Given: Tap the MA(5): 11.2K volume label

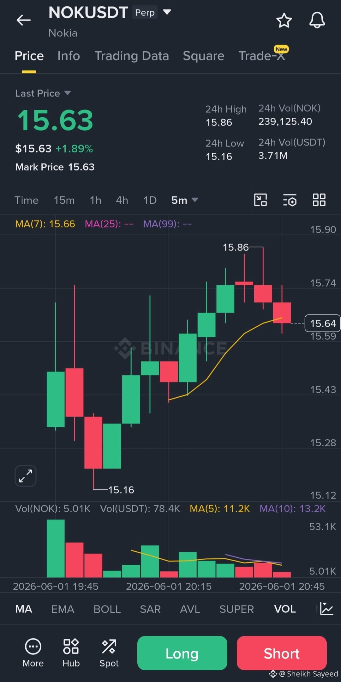Looking at the screenshot, I should (x=220, y=509).
